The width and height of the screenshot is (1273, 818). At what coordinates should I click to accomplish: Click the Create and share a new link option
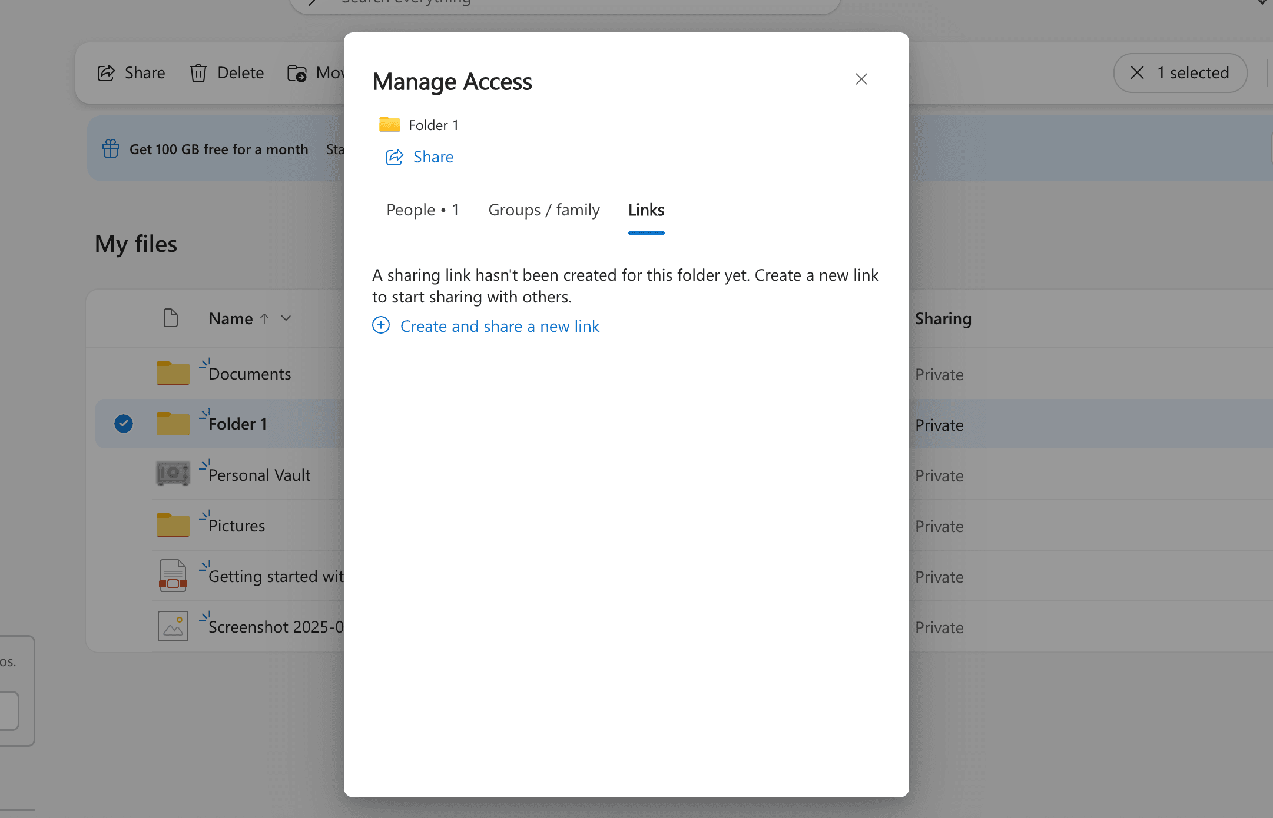click(x=499, y=325)
